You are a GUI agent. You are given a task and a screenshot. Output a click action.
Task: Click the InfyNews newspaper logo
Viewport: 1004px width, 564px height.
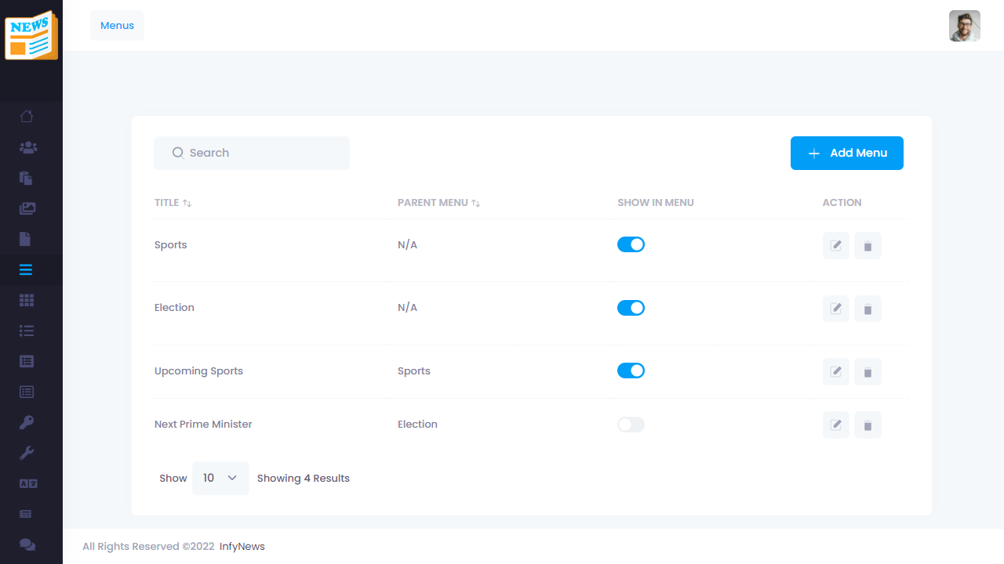31,35
